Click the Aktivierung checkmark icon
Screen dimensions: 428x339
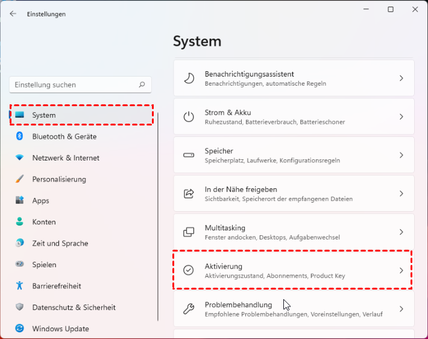(x=189, y=271)
